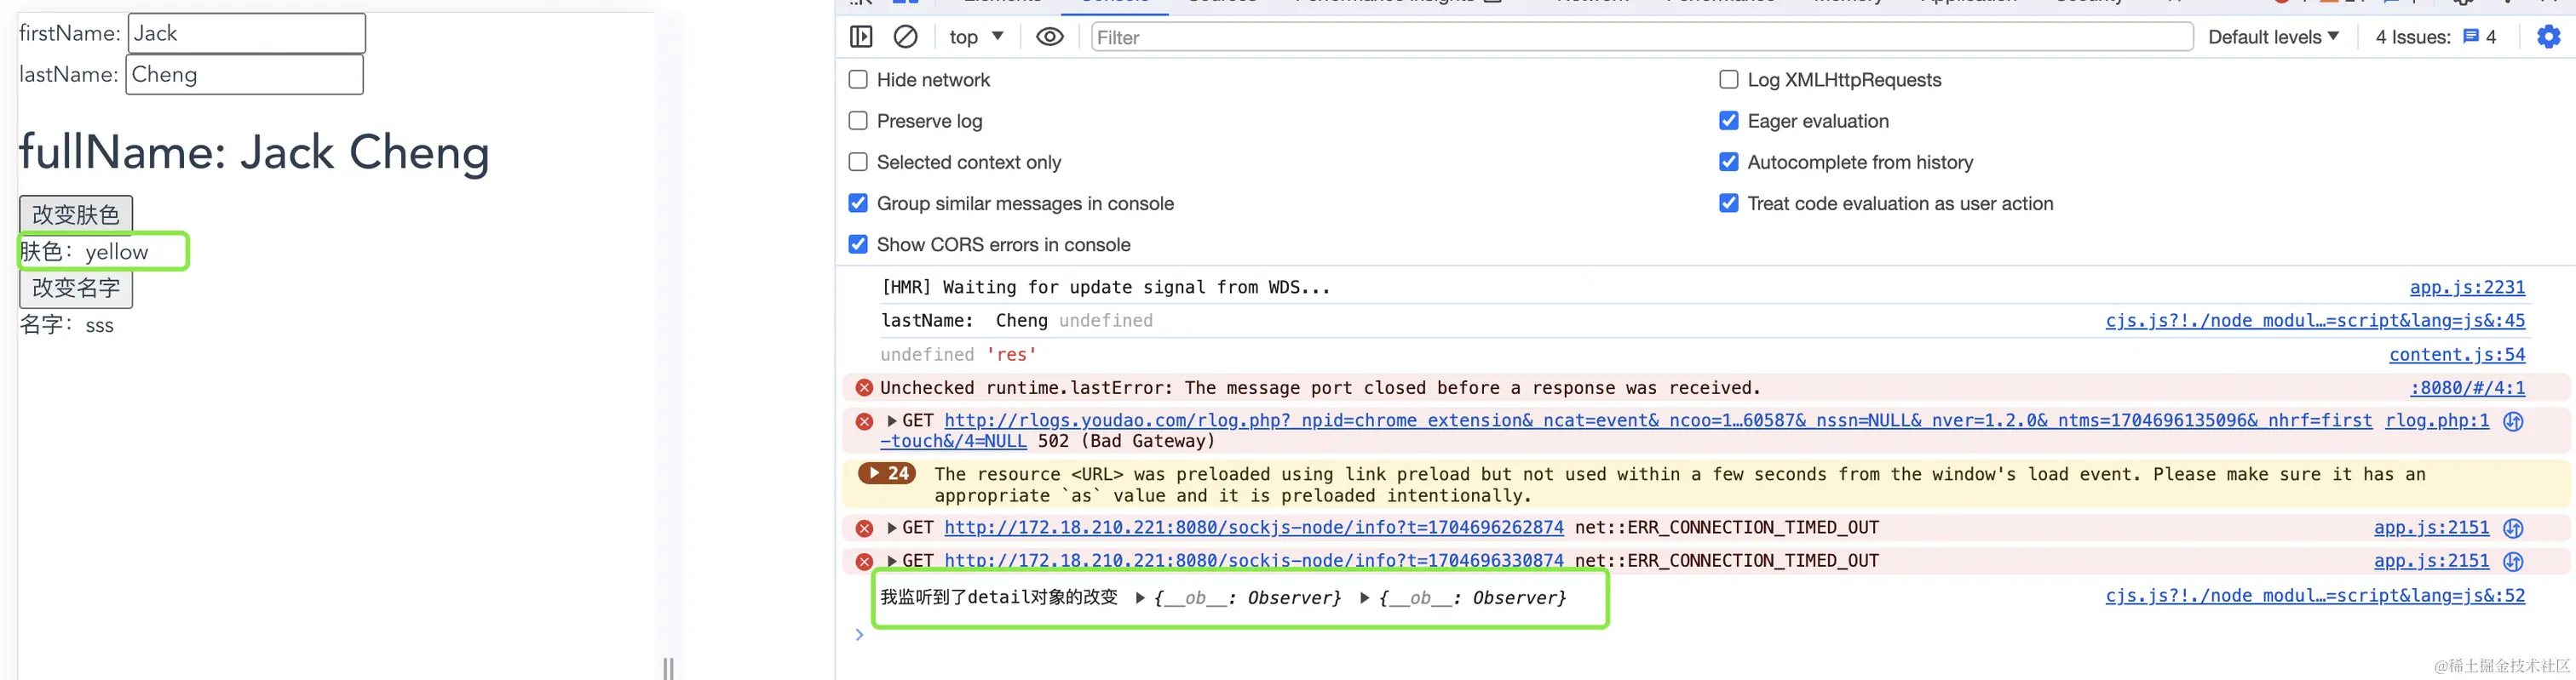2576x680 pixels.
Task: Enable the Hide network checkbox
Action: (x=858, y=80)
